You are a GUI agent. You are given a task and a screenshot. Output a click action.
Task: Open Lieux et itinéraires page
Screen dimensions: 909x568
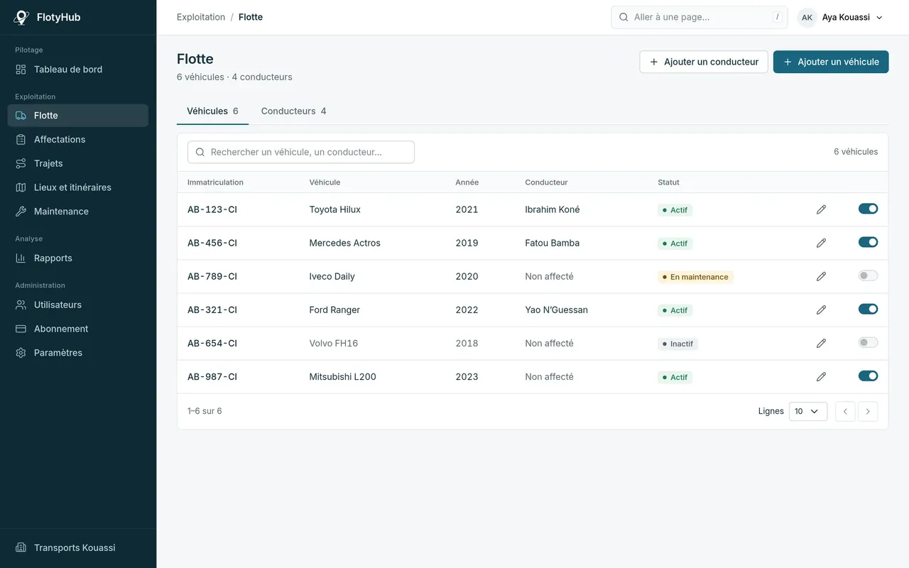(78, 187)
